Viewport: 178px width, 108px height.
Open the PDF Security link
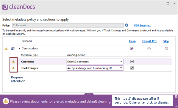[x=143, y=25]
